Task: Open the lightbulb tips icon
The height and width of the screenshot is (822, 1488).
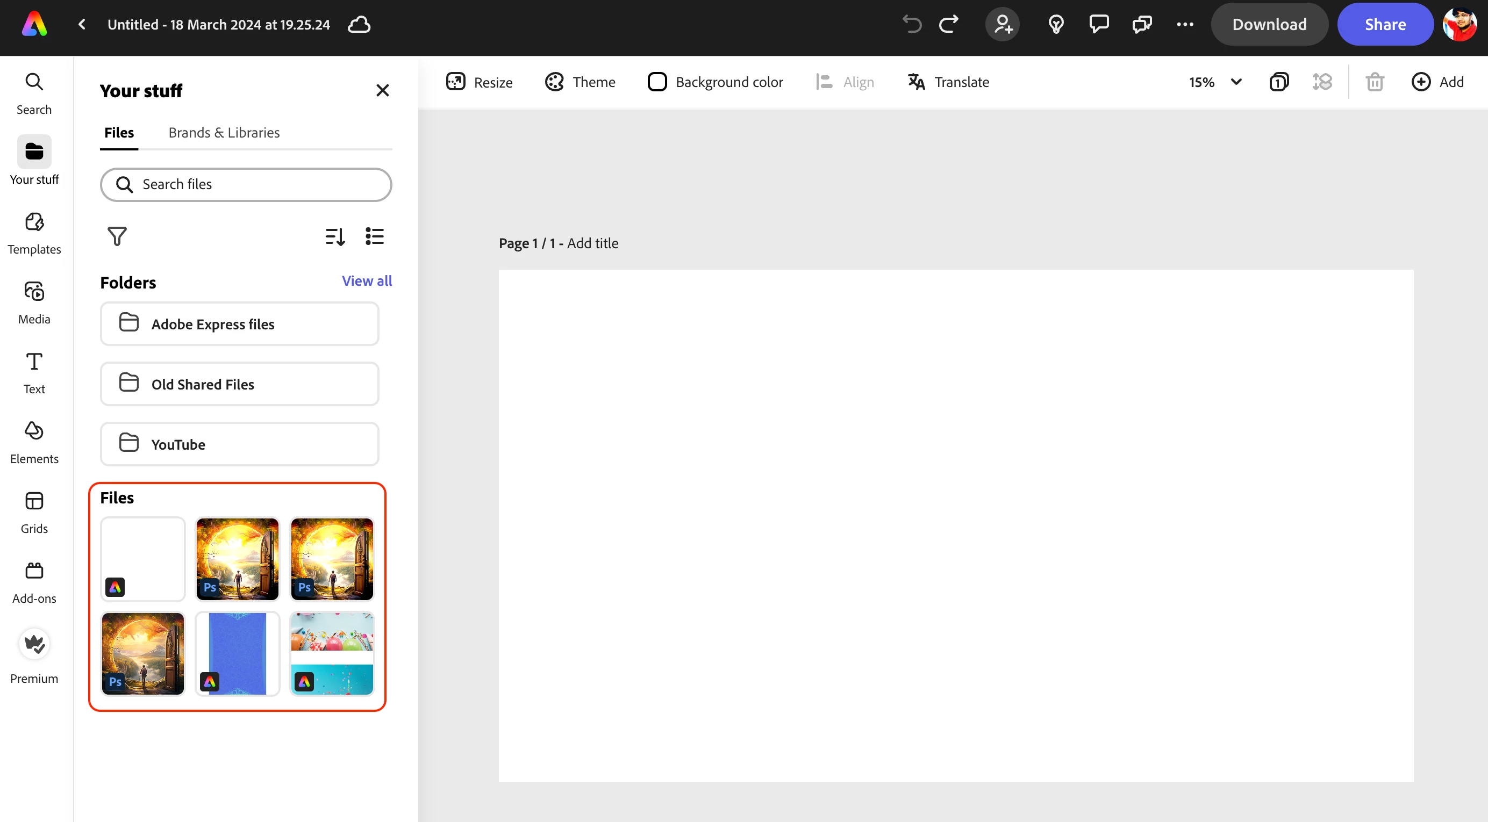Action: click(x=1056, y=24)
